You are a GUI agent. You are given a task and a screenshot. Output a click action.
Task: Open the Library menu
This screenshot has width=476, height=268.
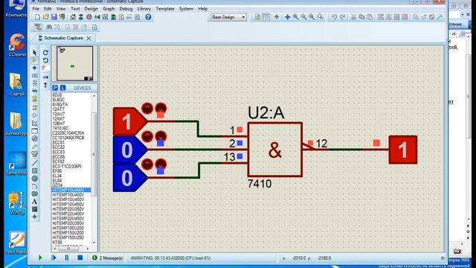[144, 8]
